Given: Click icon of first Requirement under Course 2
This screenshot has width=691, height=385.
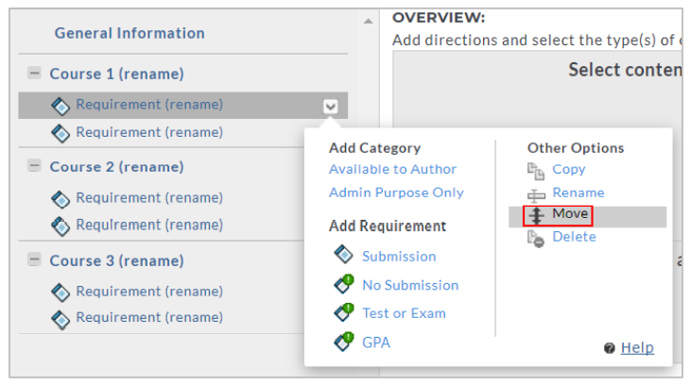Looking at the screenshot, I should (x=60, y=199).
